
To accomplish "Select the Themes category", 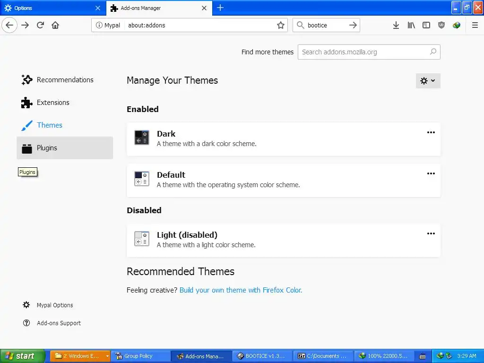I will (x=65, y=125).
